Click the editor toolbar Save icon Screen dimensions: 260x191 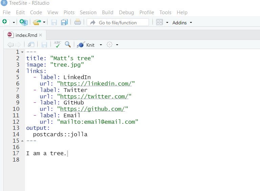coord(44,45)
